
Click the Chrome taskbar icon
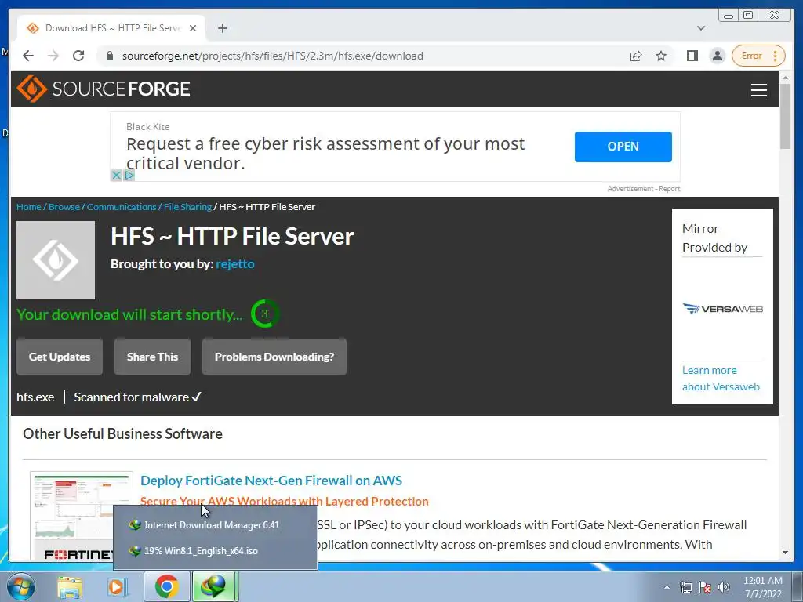tap(166, 586)
